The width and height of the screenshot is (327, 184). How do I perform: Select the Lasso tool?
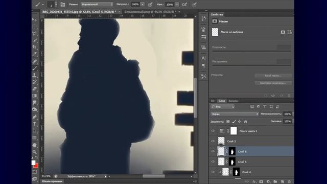coord(34,33)
